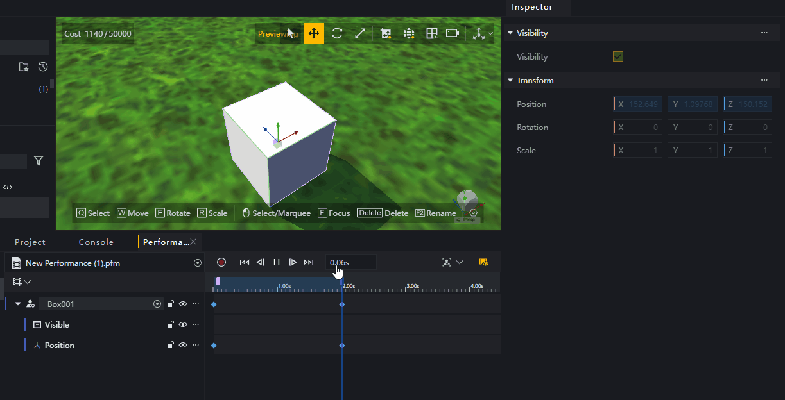Image resolution: width=785 pixels, height=400 pixels.
Task: Switch to the Console tab
Action: coord(96,242)
